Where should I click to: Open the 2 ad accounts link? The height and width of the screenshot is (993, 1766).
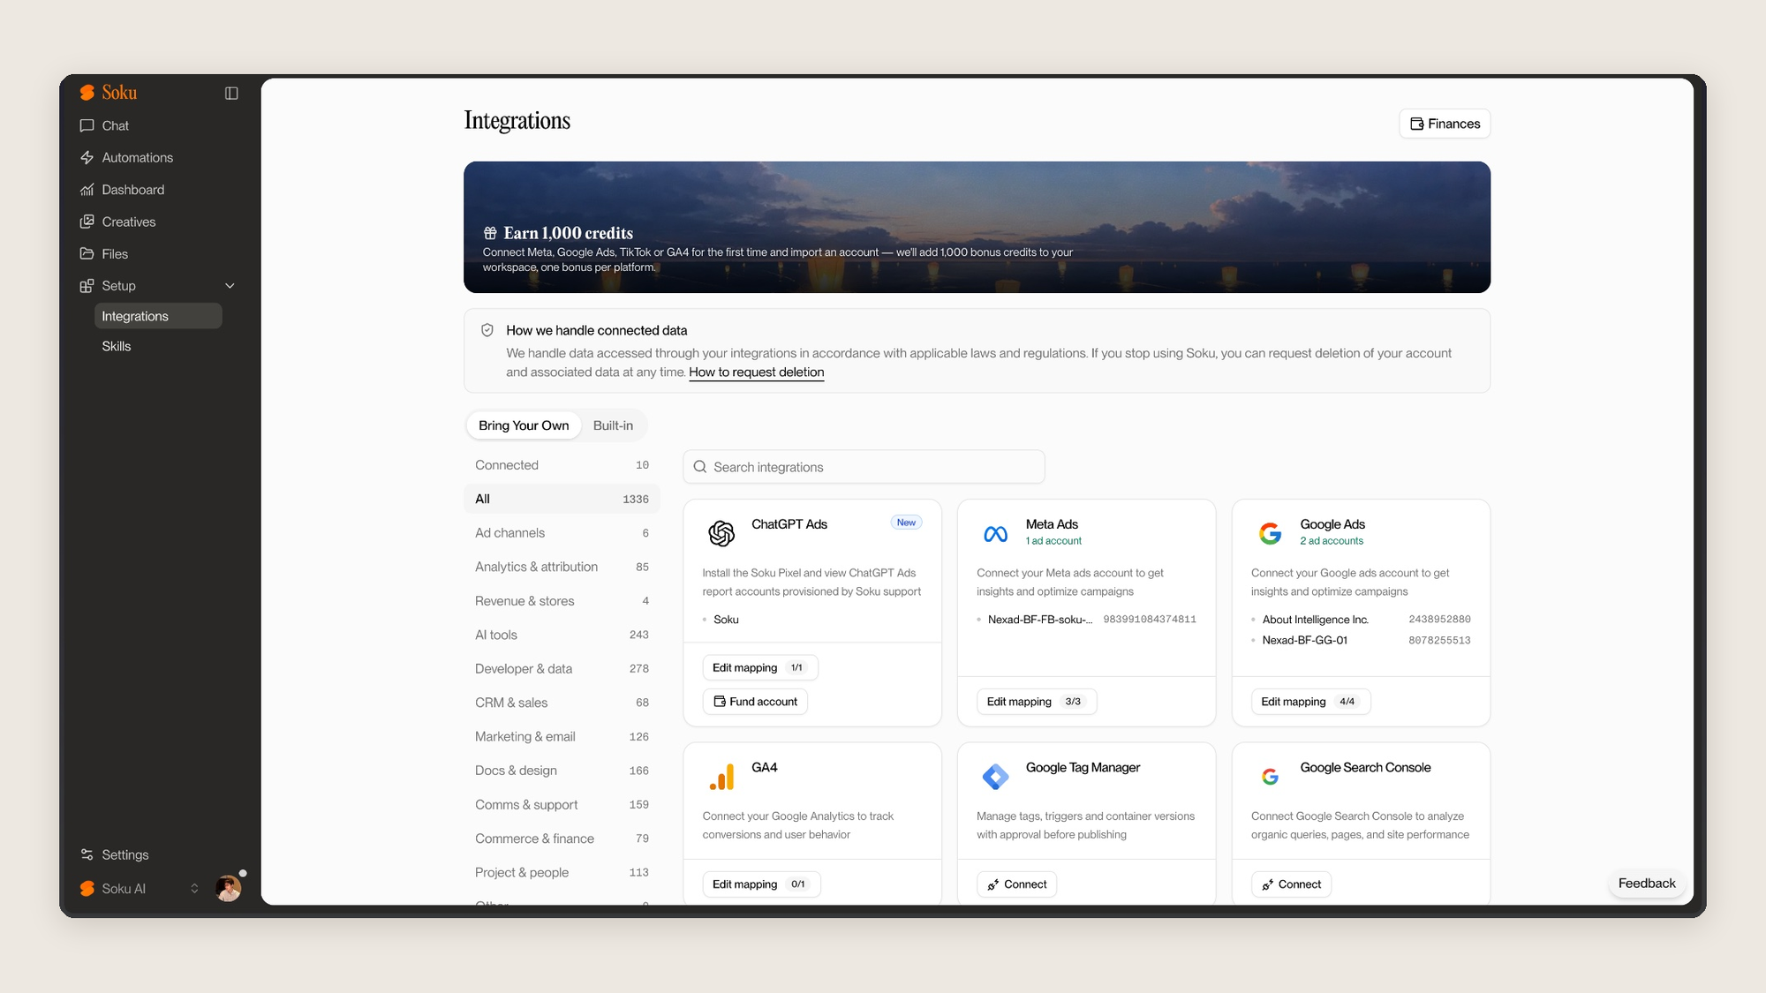(1331, 541)
